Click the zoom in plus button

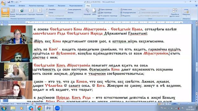coord(196,104)
